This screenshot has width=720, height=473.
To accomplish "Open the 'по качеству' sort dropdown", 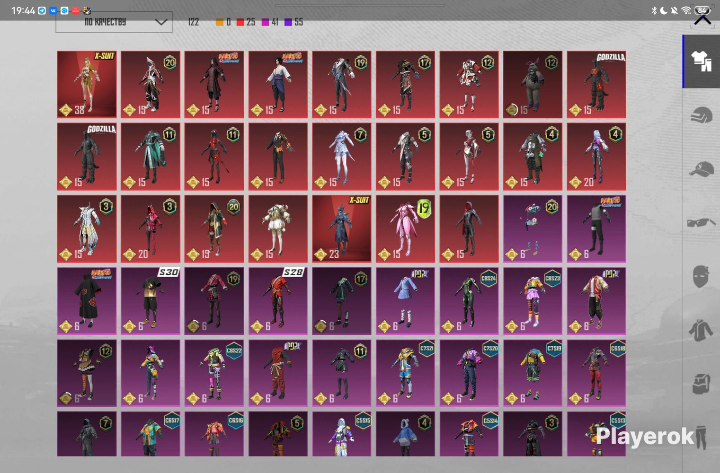I will (114, 22).
